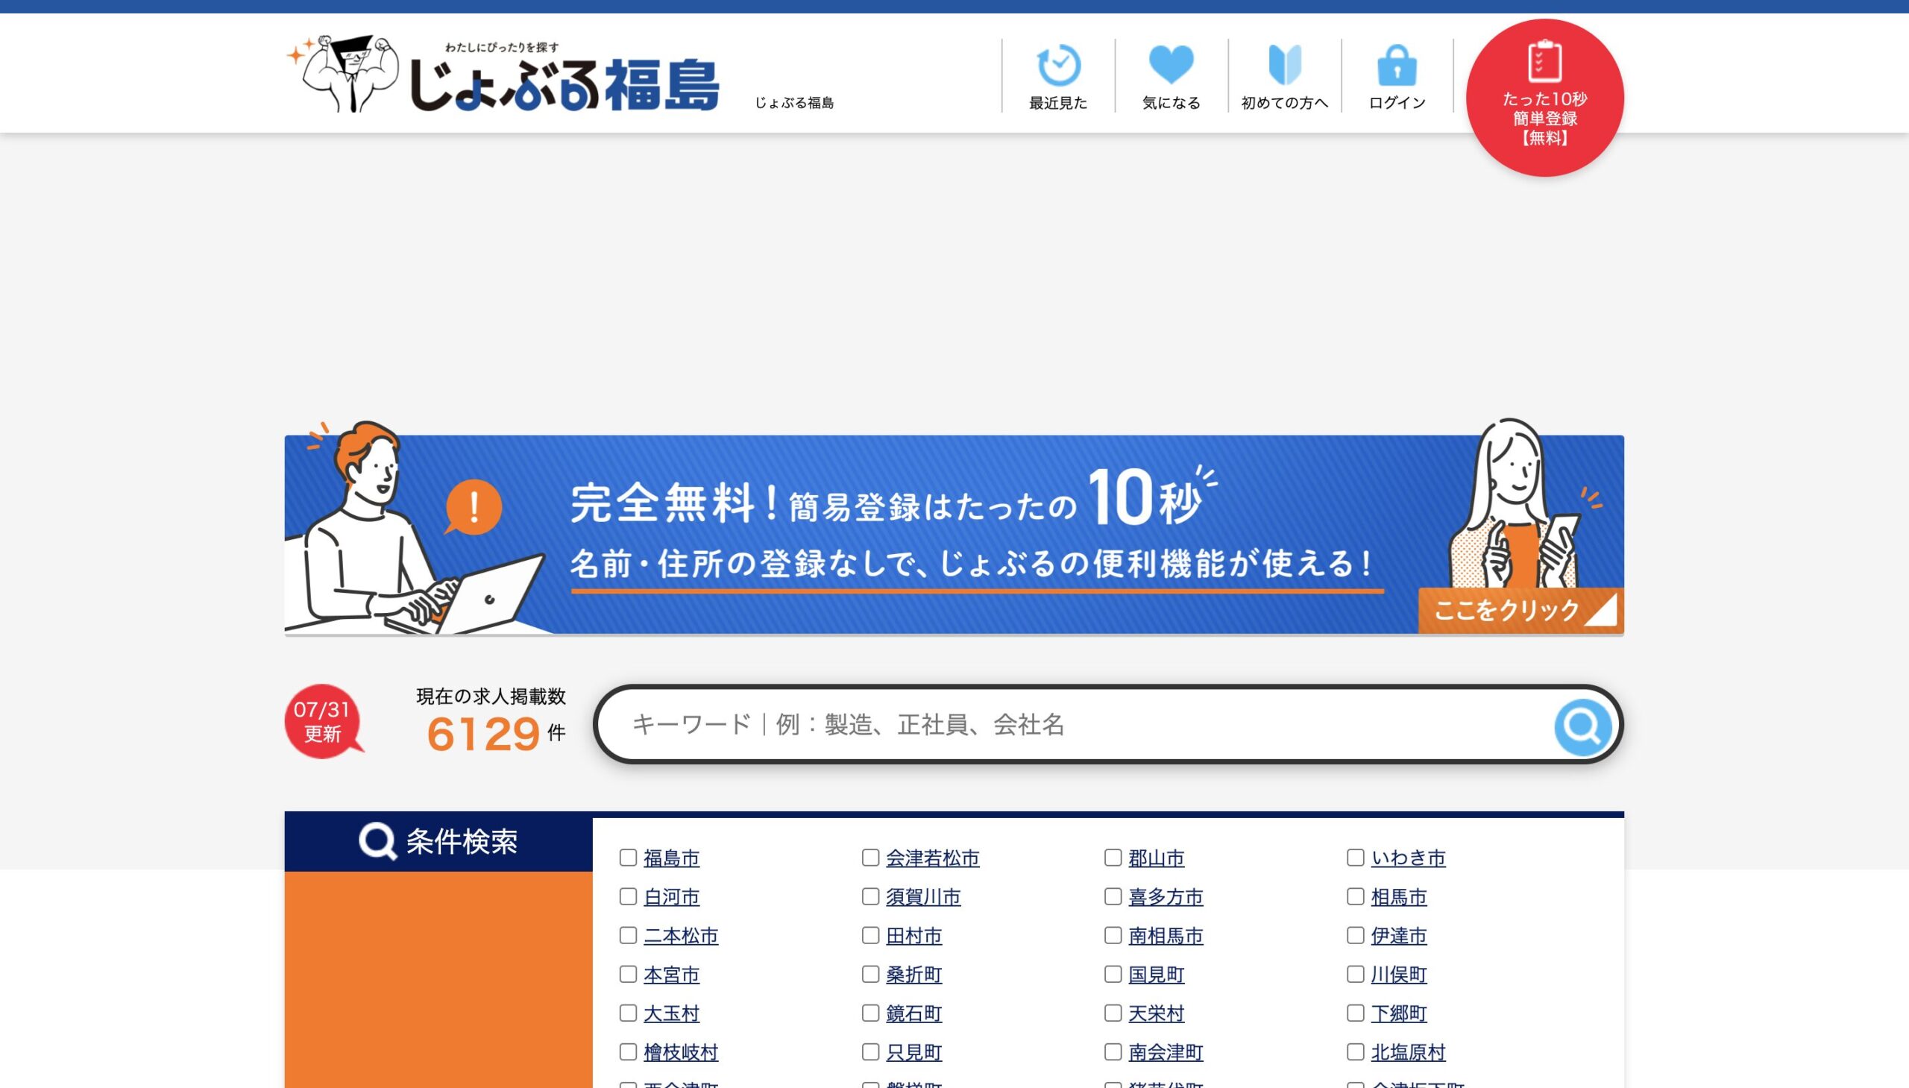Follow the 南相馬市 link
Viewport: 1909px width, 1088px height.
[x=1165, y=936]
